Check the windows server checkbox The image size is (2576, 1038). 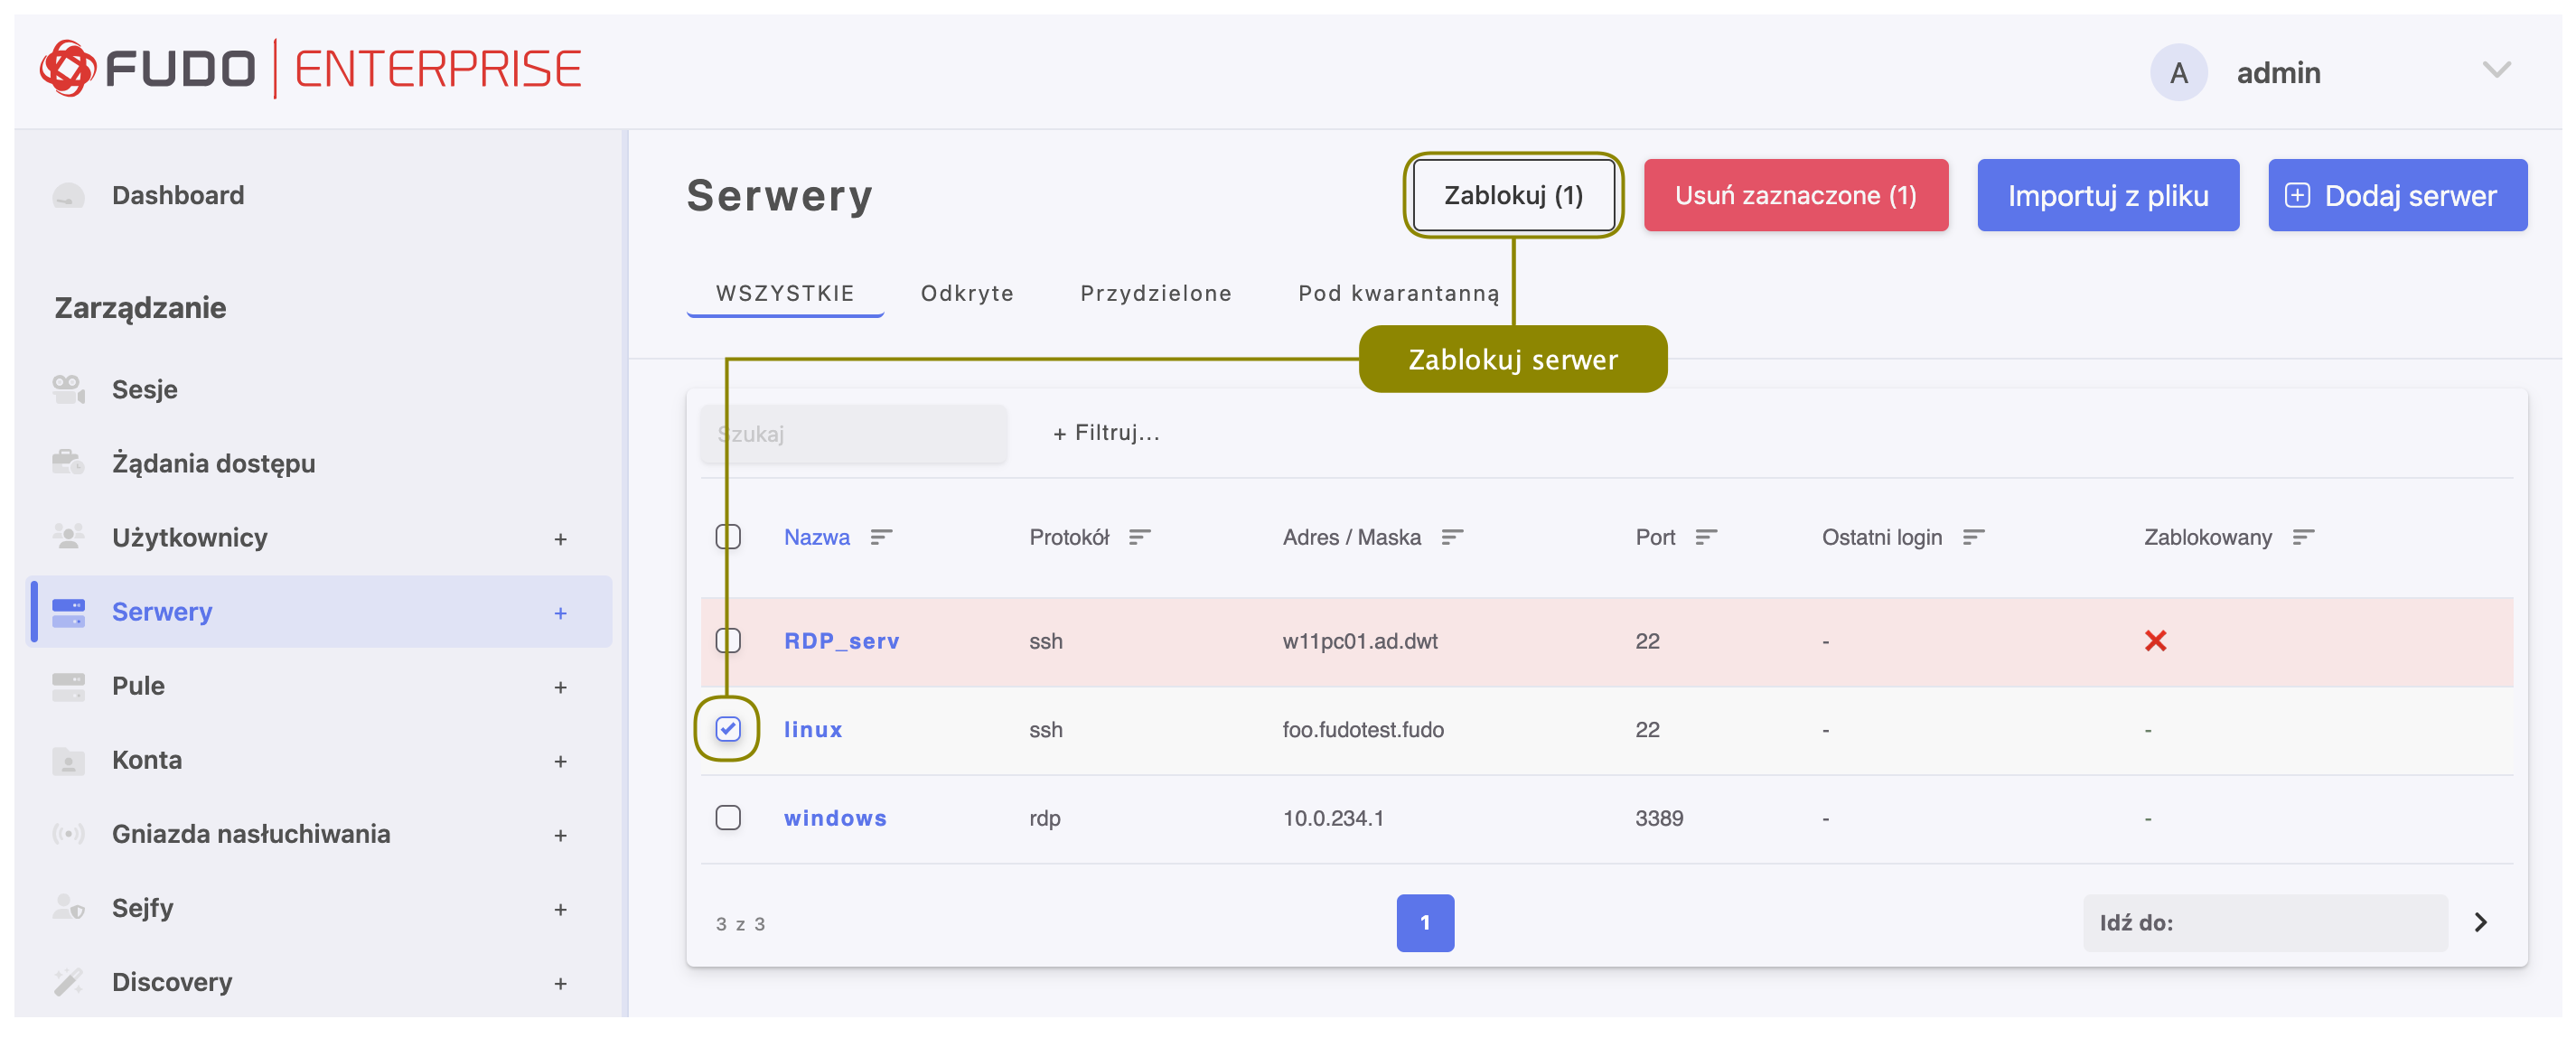pyautogui.click(x=728, y=818)
